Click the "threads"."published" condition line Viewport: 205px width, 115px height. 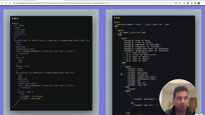click(x=146, y=99)
